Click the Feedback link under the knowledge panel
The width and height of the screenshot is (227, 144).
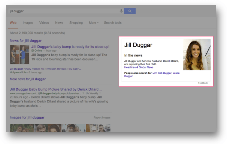click(x=203, y=83)
